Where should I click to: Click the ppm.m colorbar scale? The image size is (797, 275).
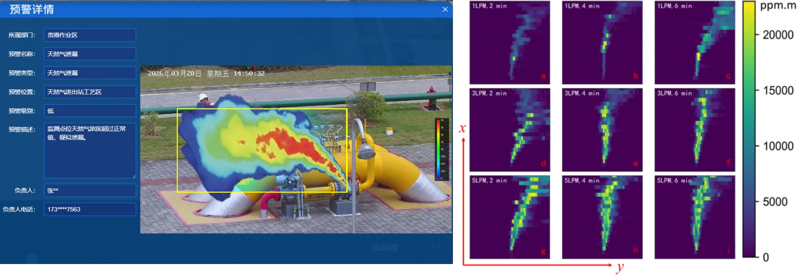749,130
